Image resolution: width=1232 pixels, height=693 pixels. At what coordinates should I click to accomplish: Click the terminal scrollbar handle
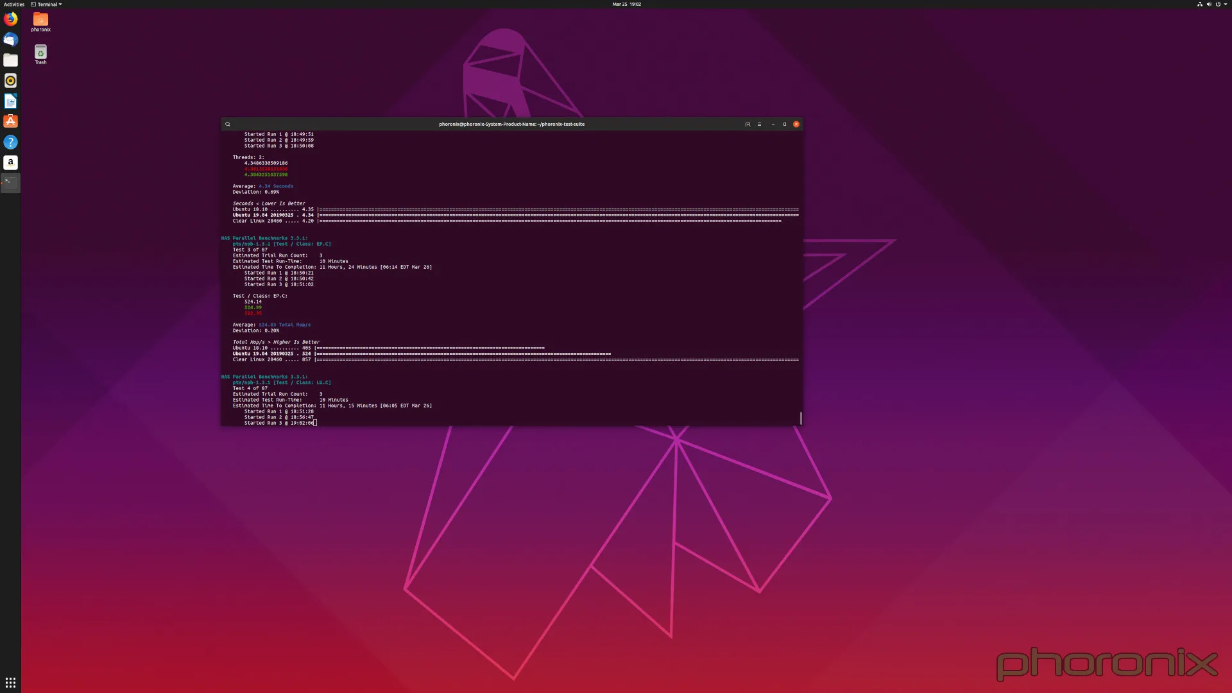click(801, 418)
